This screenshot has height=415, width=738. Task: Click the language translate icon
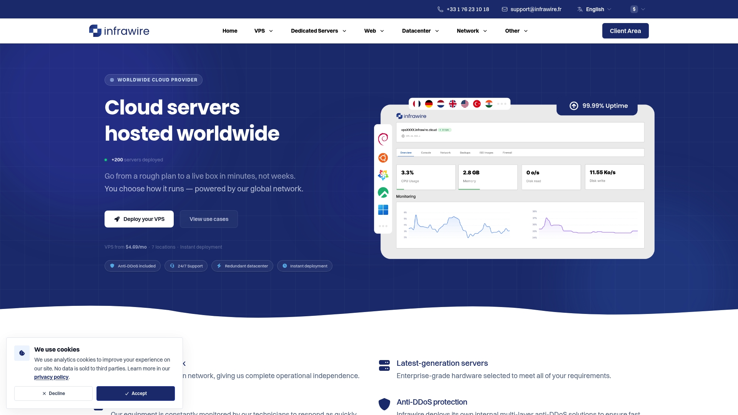(x=580, y=9)
